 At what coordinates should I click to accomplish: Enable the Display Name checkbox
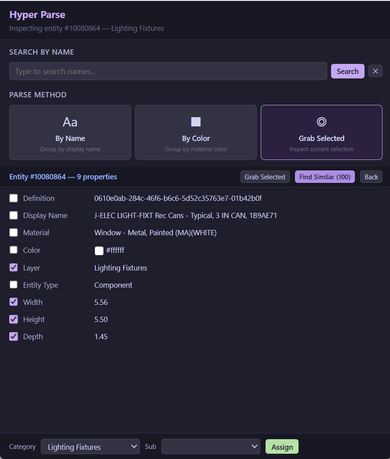tap(14, 215)
